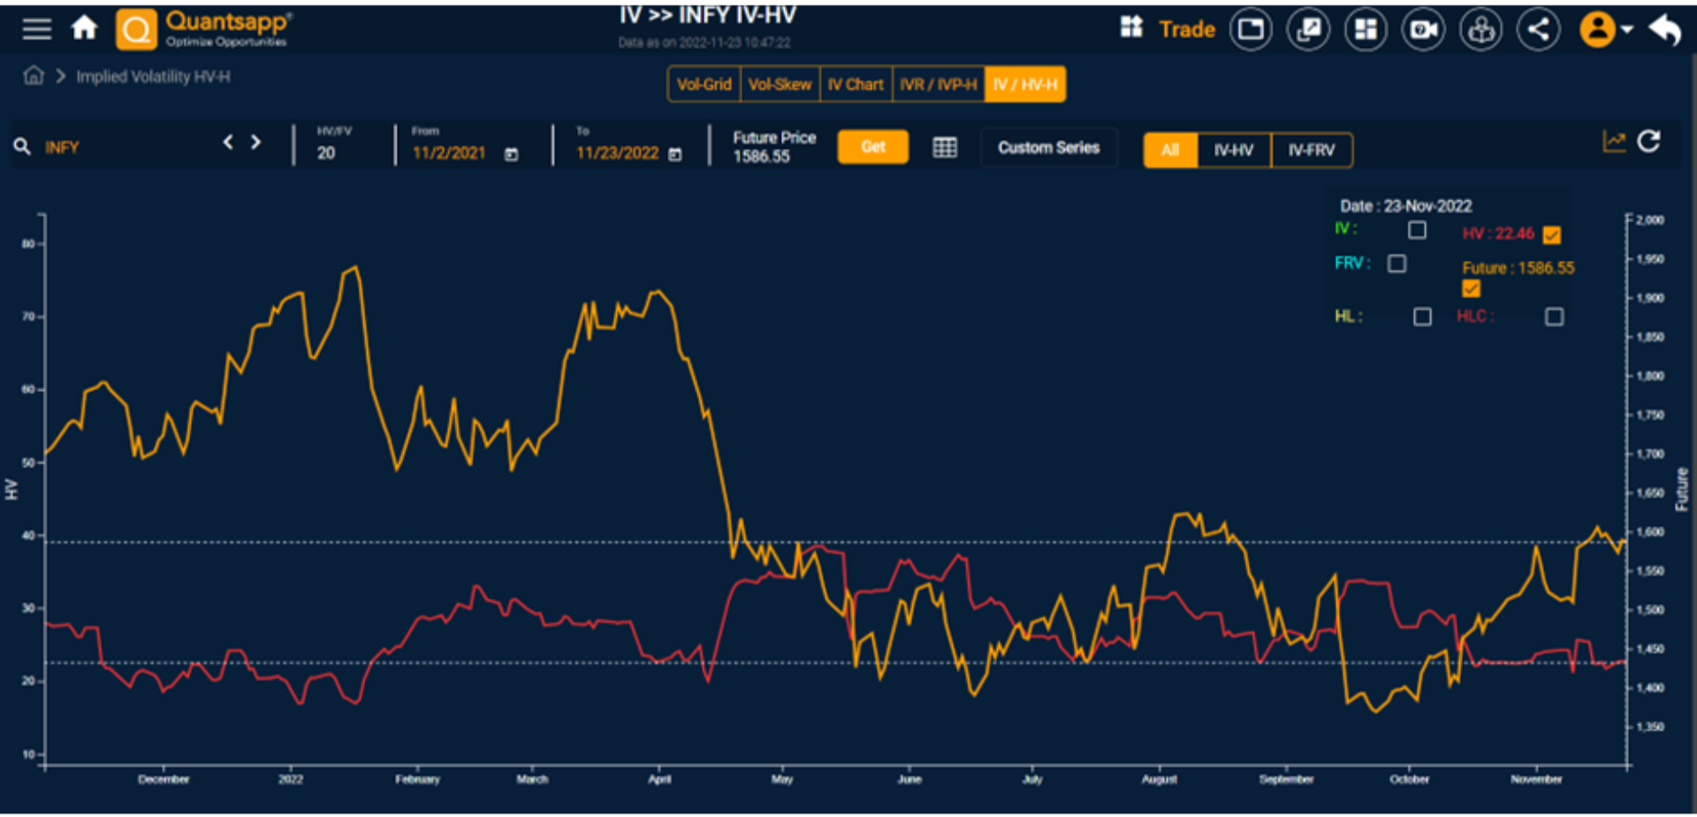
Task: Open the hamburger navigation menu
Action: [36, 28]
